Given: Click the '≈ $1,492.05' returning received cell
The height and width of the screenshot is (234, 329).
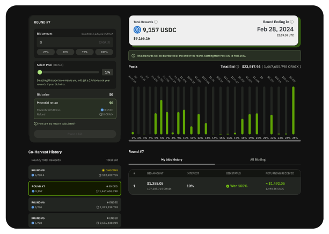Looking at the screenshot, I should point(275,184).
